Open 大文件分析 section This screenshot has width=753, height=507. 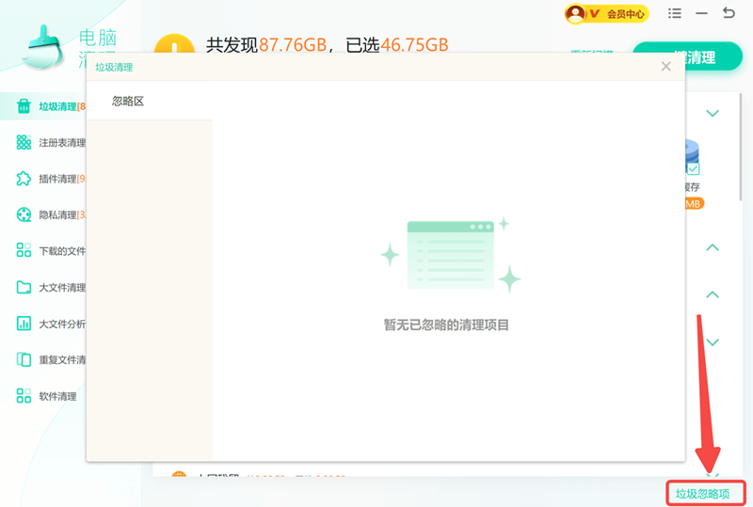point(62,325)
